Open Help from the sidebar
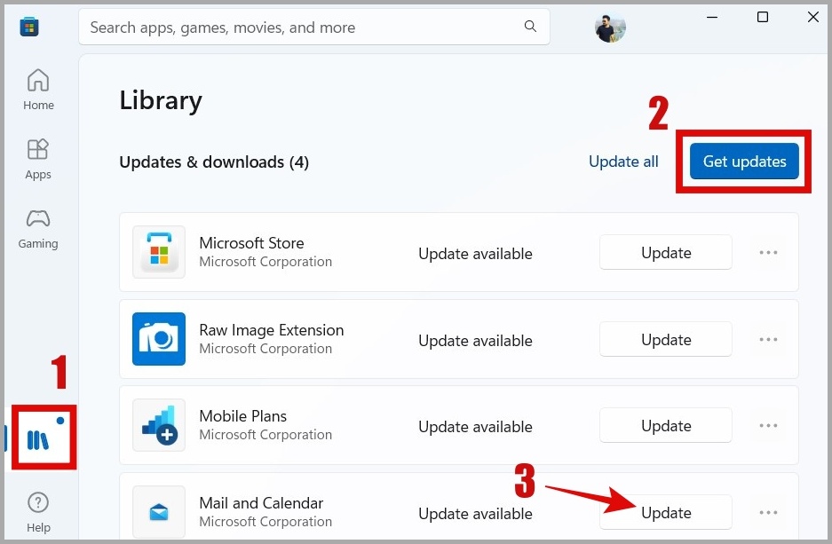This screenshot has width=832, height=544. [x=38, y=512]
